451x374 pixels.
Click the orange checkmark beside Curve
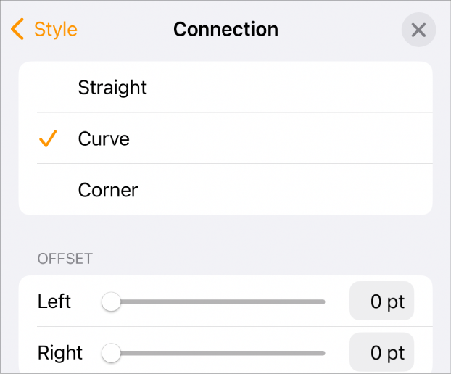(x=48, y=138)
